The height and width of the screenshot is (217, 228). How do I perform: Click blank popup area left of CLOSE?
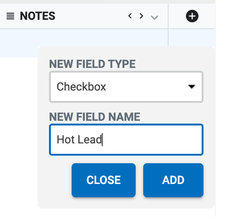coord(55,180)
